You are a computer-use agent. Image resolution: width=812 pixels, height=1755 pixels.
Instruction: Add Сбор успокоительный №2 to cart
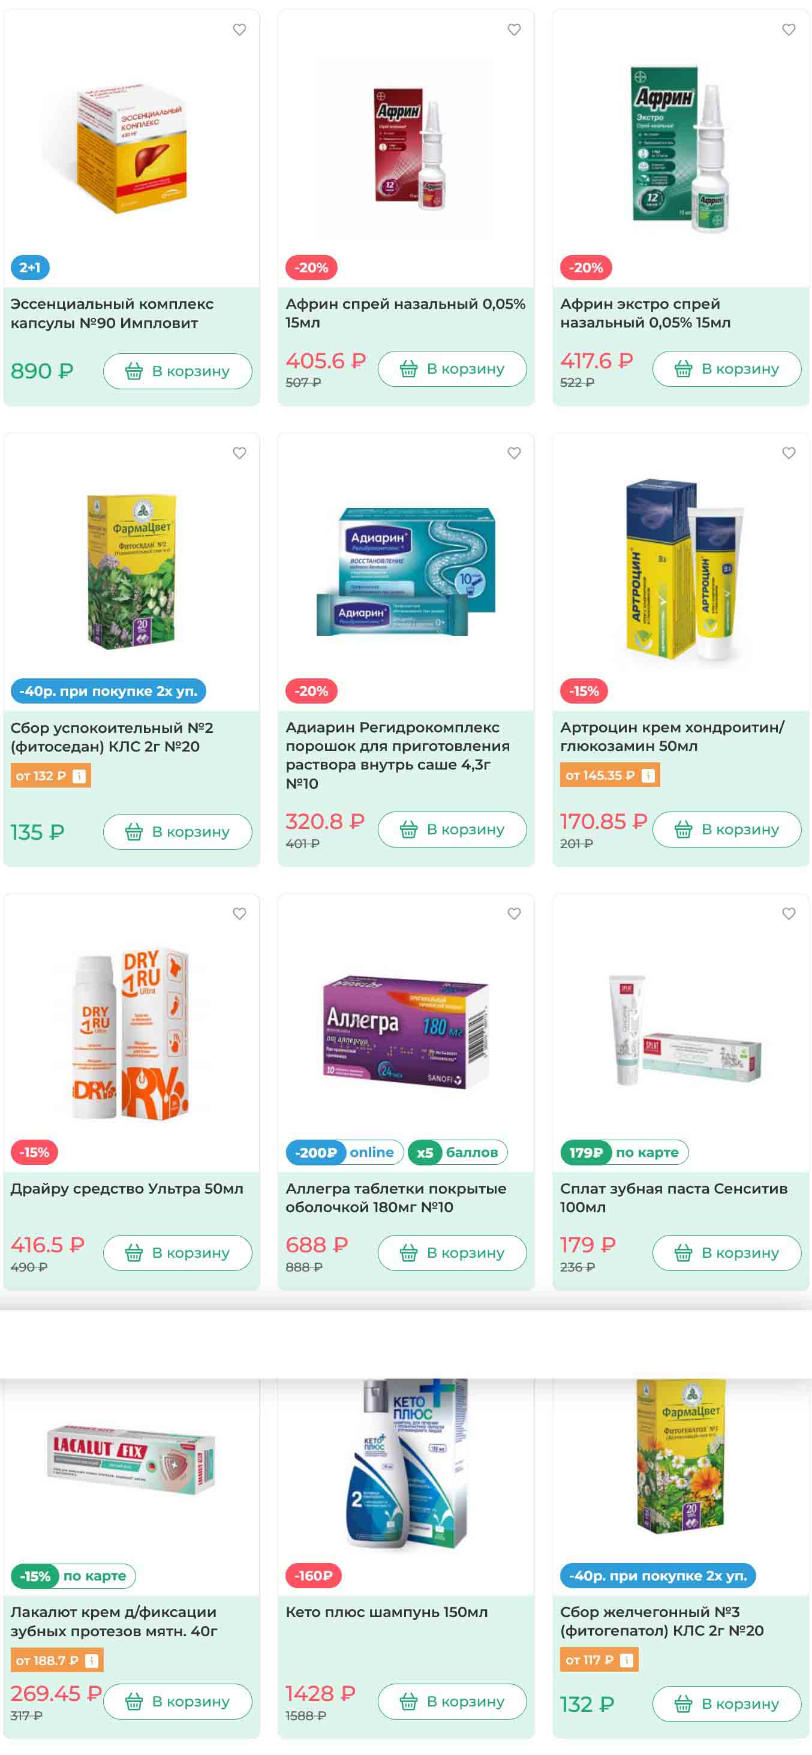[x=178, y=832]
